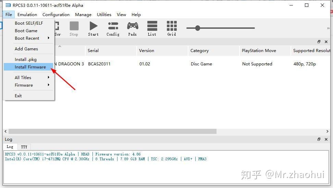Select Install Firmware menu entry

coord(30,67)
